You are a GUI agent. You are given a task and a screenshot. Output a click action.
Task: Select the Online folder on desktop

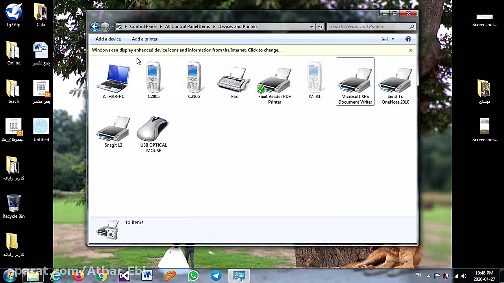click(14, 53)
